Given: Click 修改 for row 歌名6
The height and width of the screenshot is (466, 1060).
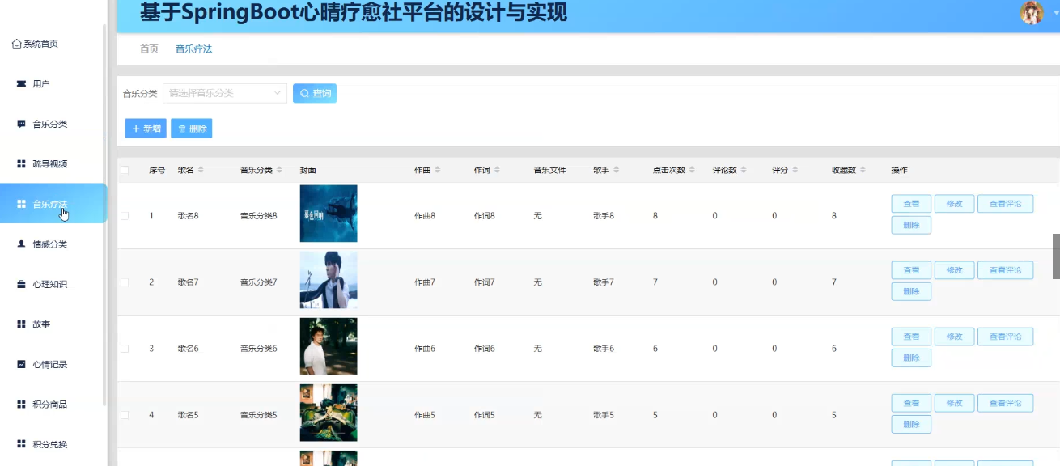Looking at the screenshot, I should coord(954,337).
